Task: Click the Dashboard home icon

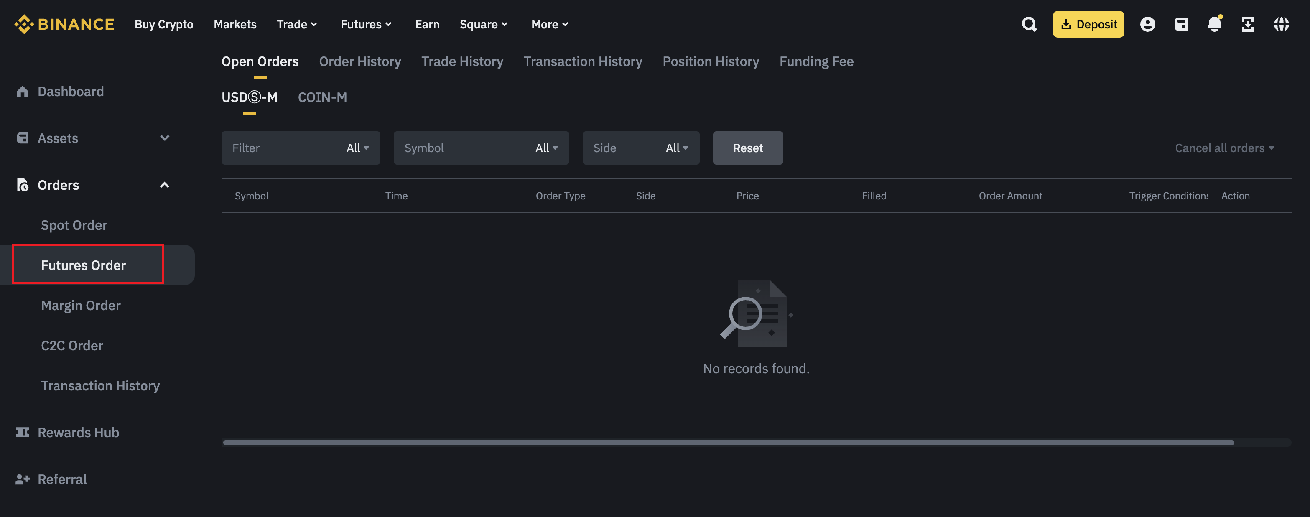Action: pyautogui.click(x=23, y=92)
